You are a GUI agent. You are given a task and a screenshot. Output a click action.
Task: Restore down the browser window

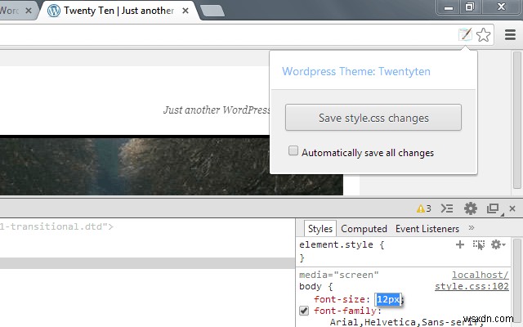[470, 7]
